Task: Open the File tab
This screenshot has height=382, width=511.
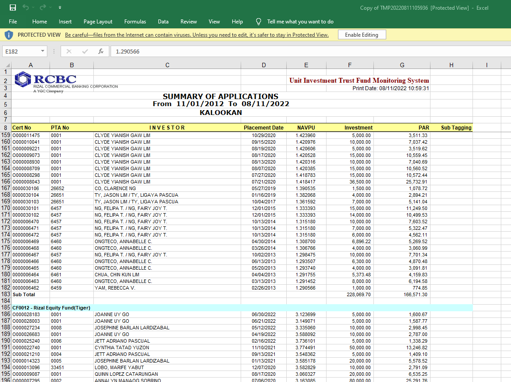Action: point(13,22)
